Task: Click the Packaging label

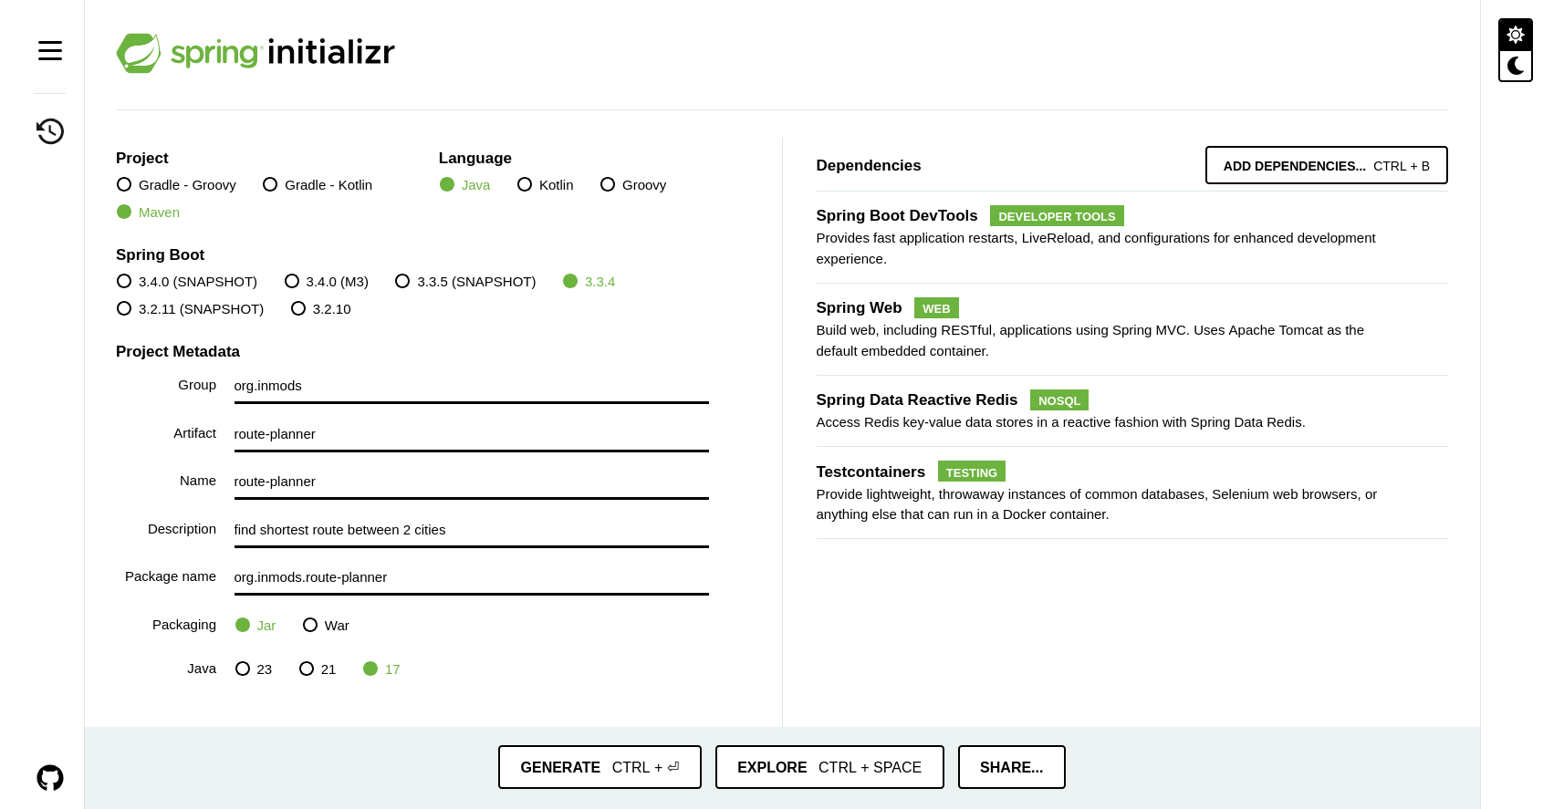Action: click(x=184, y=625)
